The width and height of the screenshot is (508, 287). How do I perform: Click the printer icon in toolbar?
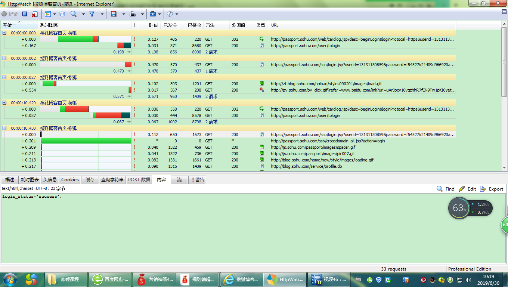point(133,14)
